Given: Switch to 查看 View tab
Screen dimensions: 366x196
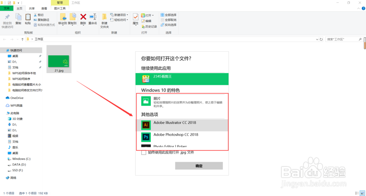Looking at the screenshot, I should [44, 8].
